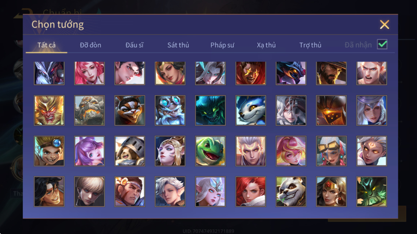The height and width of the screenshot is (234, 417).
Task: Switch to the Pháp sư tab
Action: [222, 45]
